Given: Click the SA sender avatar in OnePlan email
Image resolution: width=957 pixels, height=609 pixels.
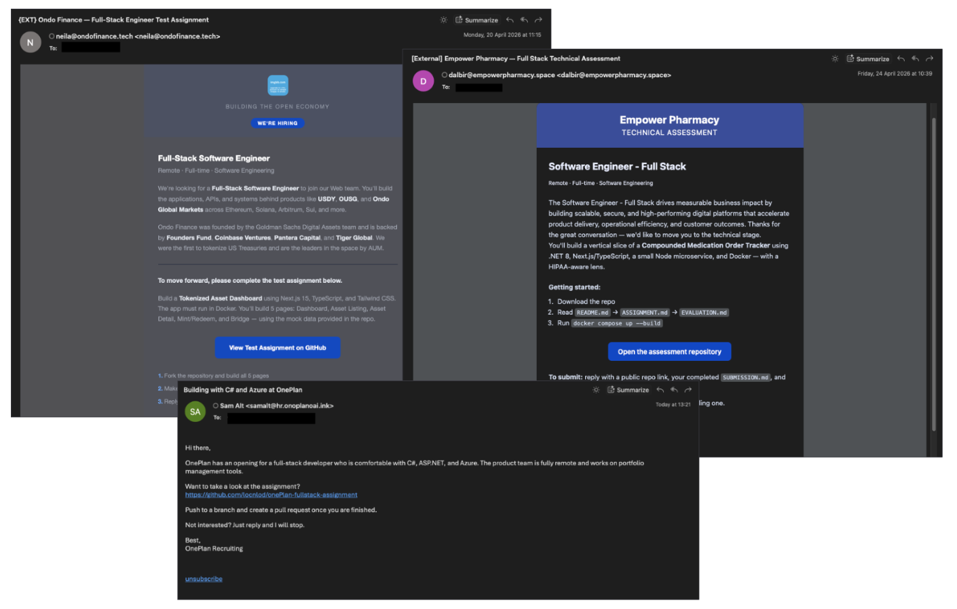Looking at the screenshot, I should pyautogui.click(x=195, y=412).
